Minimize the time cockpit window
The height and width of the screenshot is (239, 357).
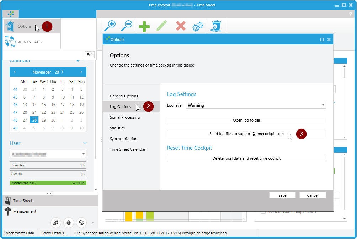click(x=337, y=5)
